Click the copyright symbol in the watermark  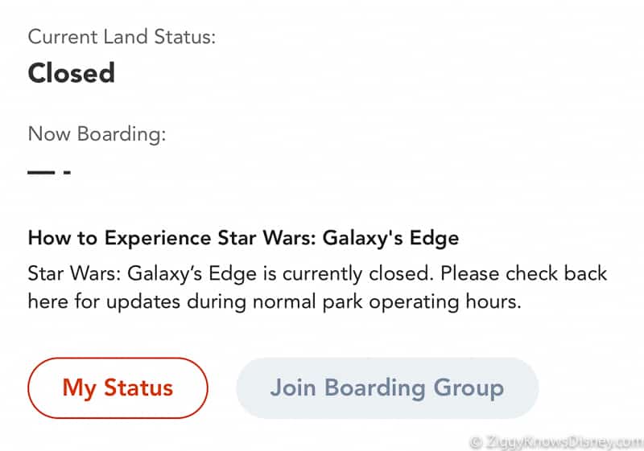476,443
